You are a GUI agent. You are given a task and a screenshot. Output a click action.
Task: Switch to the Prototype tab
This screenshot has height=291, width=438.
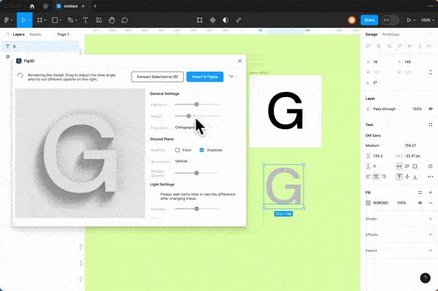[391, 34]
